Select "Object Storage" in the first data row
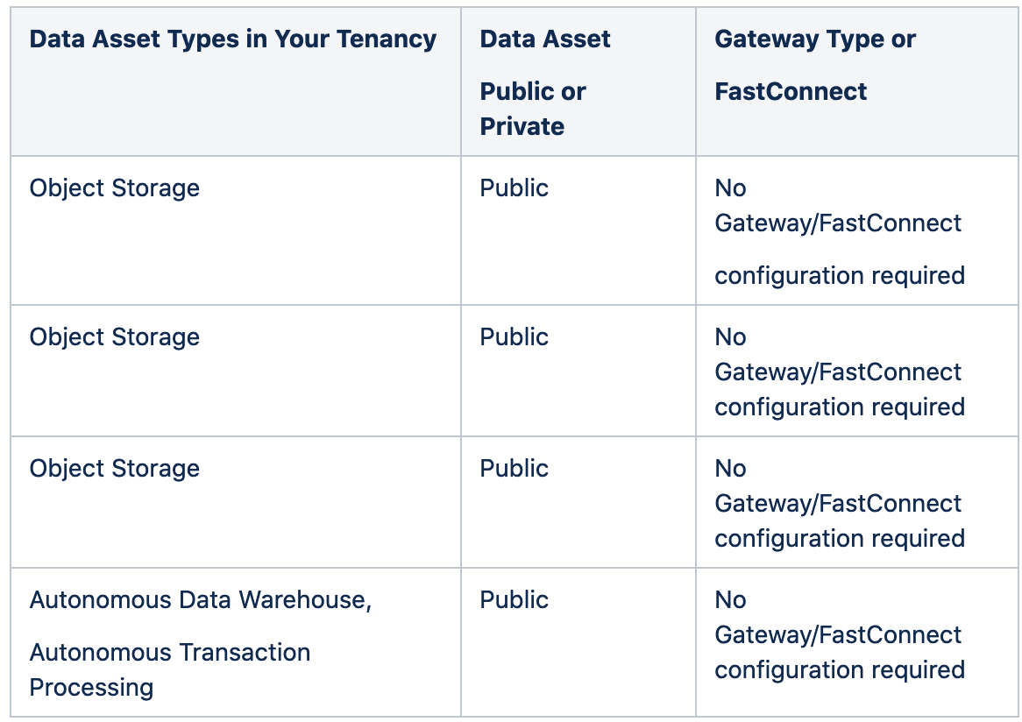This screenshot has height=722, width=1022. [x=115, y=188]
